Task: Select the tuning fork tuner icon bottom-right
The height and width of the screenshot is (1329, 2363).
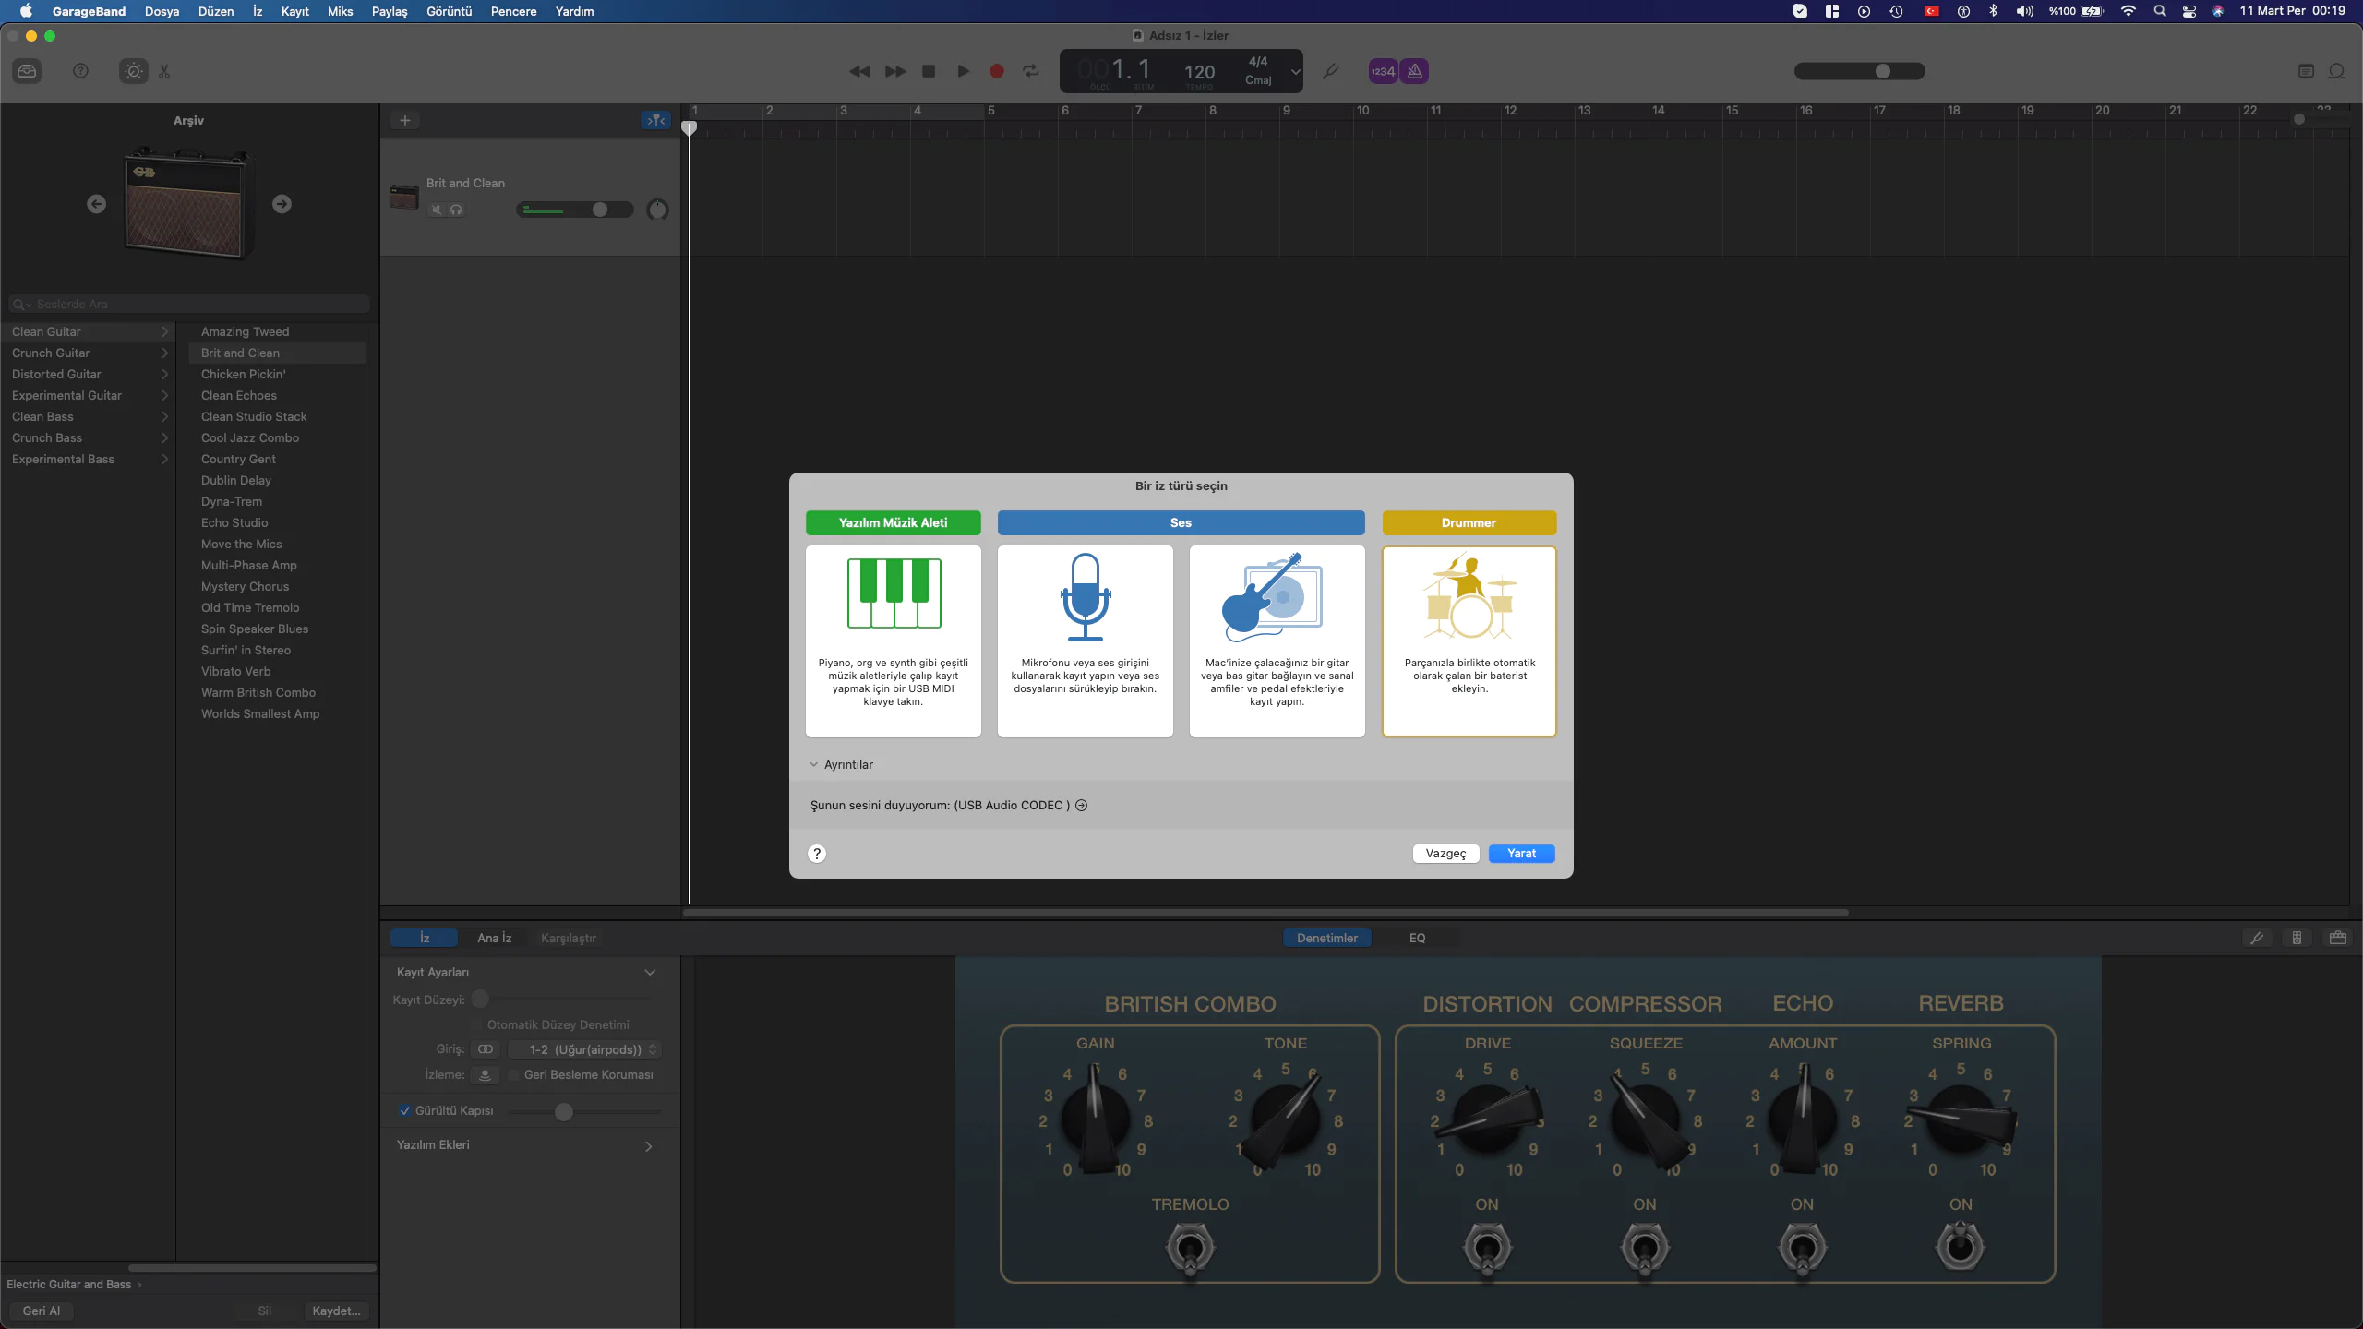Action: tap(2258, 938)
